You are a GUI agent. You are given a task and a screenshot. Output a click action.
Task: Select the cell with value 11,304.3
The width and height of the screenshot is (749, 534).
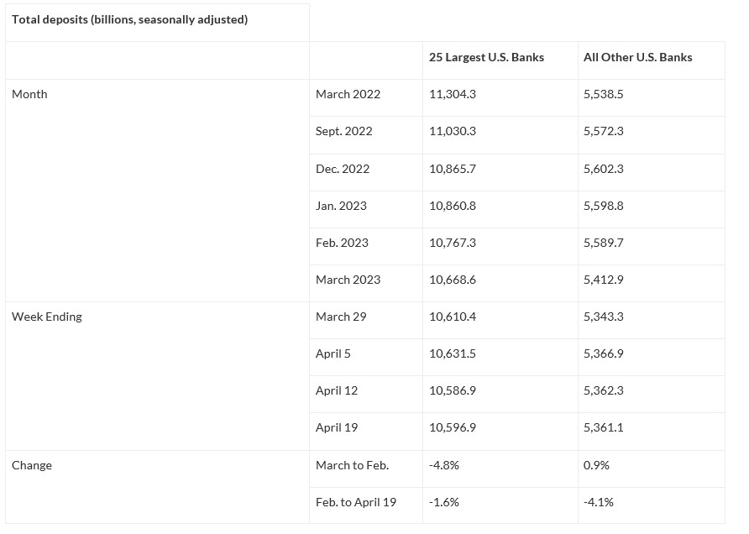pyautogui.click(x=452, y=94)
